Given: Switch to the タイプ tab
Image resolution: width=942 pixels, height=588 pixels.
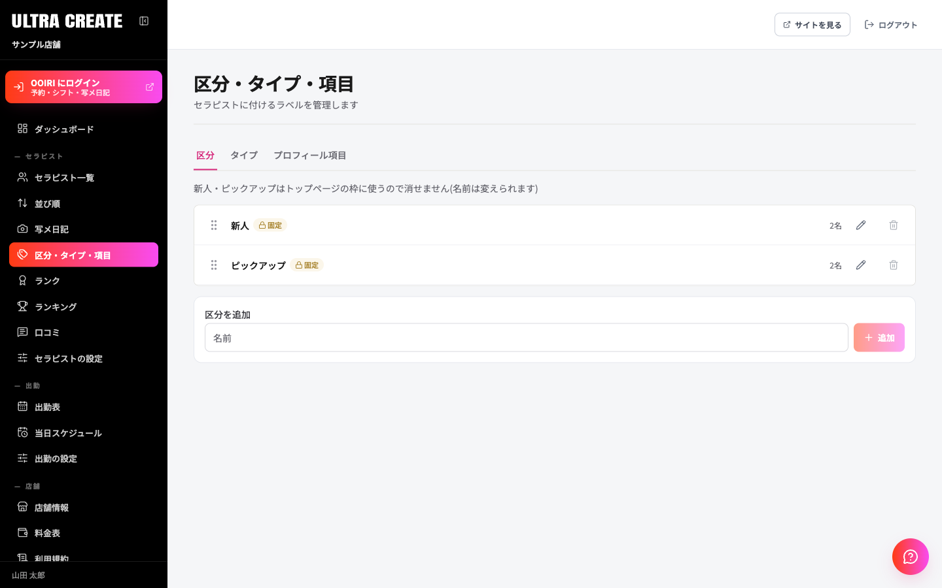Looking at the screenshot, I should click(244, 155).
